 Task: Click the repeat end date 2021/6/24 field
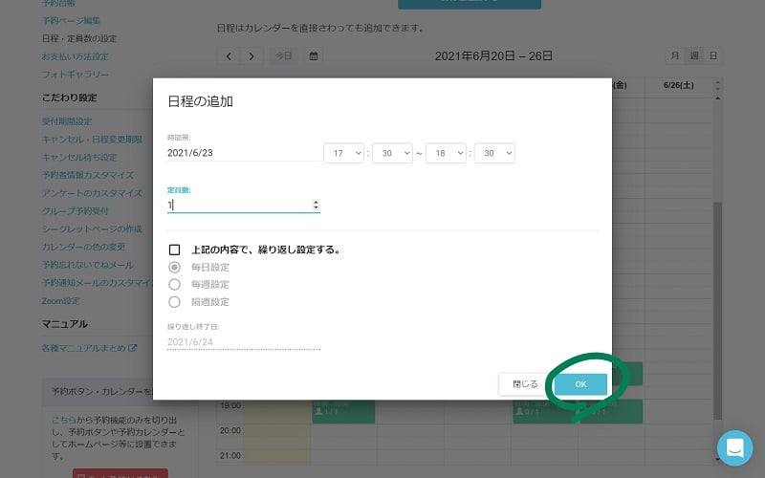tap(244, 342)
